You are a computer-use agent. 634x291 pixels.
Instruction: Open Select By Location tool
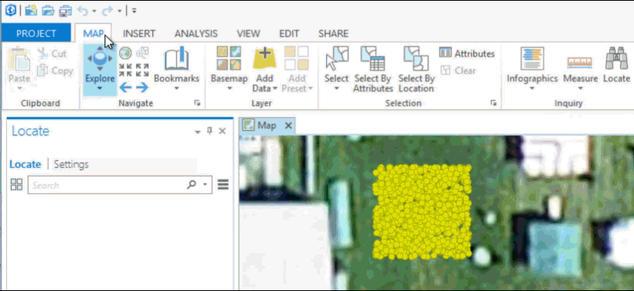point(416,58)
